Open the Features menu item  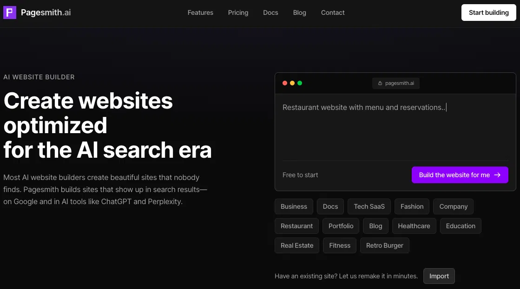click(200, 13)
